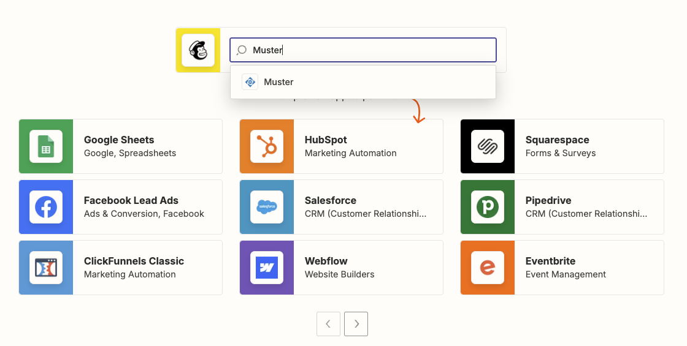
Task: Click "Event Management" under Eventbrite
Action: tap(566, 274)
